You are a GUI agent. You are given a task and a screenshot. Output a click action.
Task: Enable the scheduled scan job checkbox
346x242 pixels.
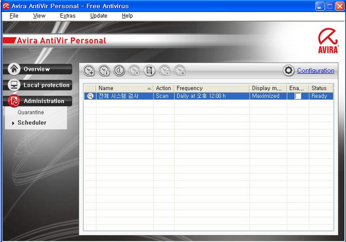pos(298,96)
